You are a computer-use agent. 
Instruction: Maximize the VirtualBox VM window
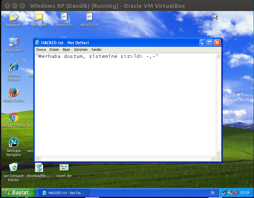point(22,6)
